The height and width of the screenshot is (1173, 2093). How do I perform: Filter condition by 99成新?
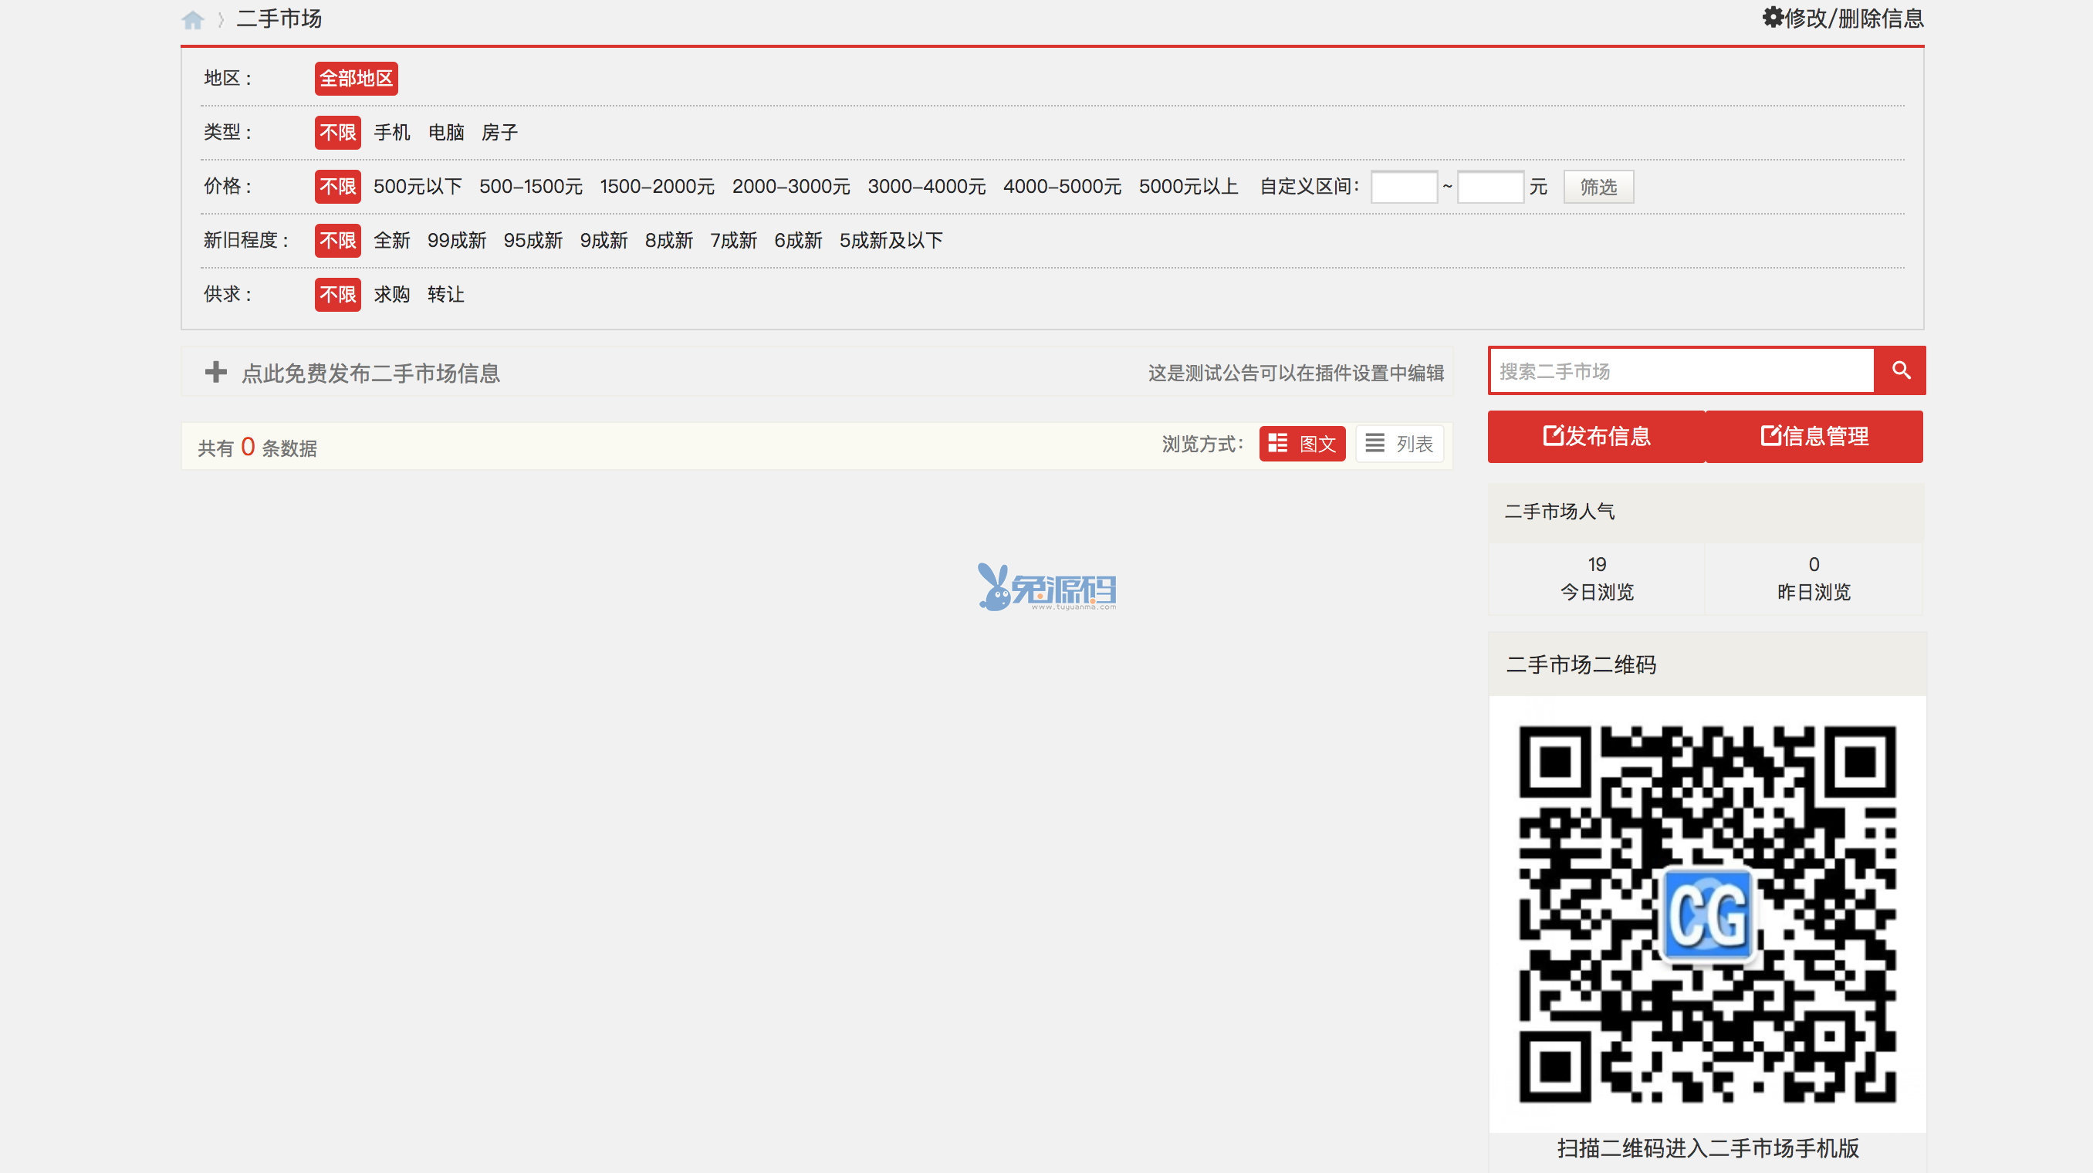click(x=457, y=241)
